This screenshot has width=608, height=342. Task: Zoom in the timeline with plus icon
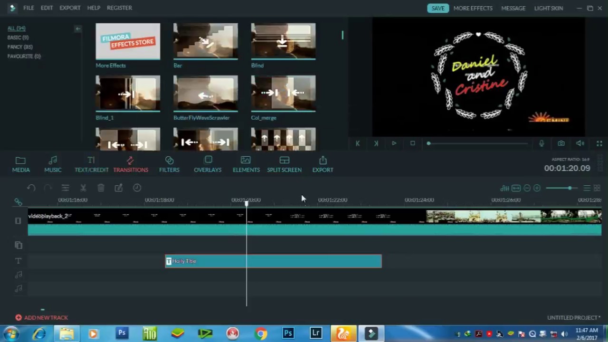pos(537,188)
